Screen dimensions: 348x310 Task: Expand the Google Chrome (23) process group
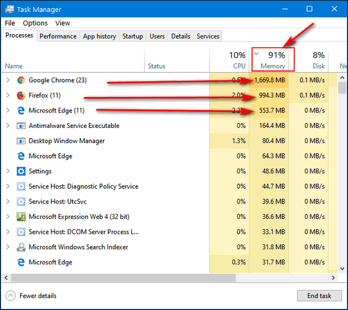(x=8, y=80)
